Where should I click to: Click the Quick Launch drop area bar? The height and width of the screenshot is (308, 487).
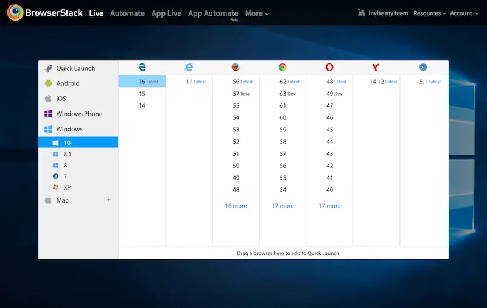click(x=284, y=253)
